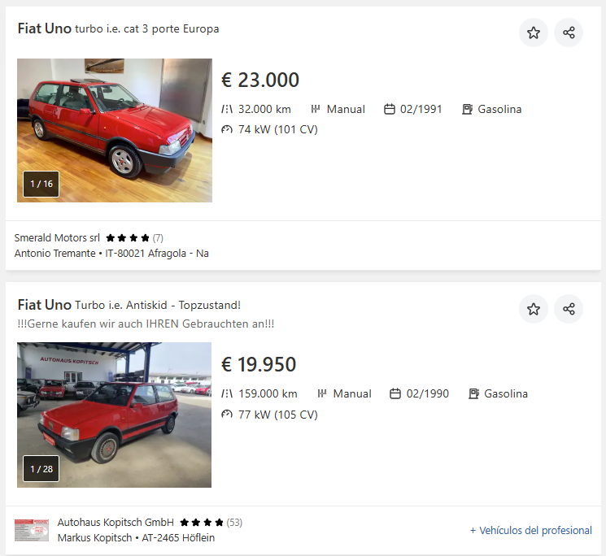This screenshot has width=606, height=556.
Task: Click the 32.000 km mileage icon
Action: click(227, 110)
